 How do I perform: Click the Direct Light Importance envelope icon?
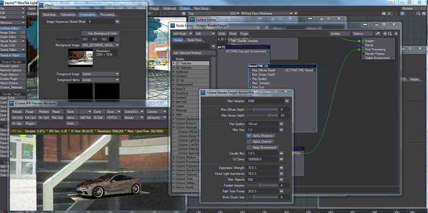pyautogui.click(x=281, y=173)
